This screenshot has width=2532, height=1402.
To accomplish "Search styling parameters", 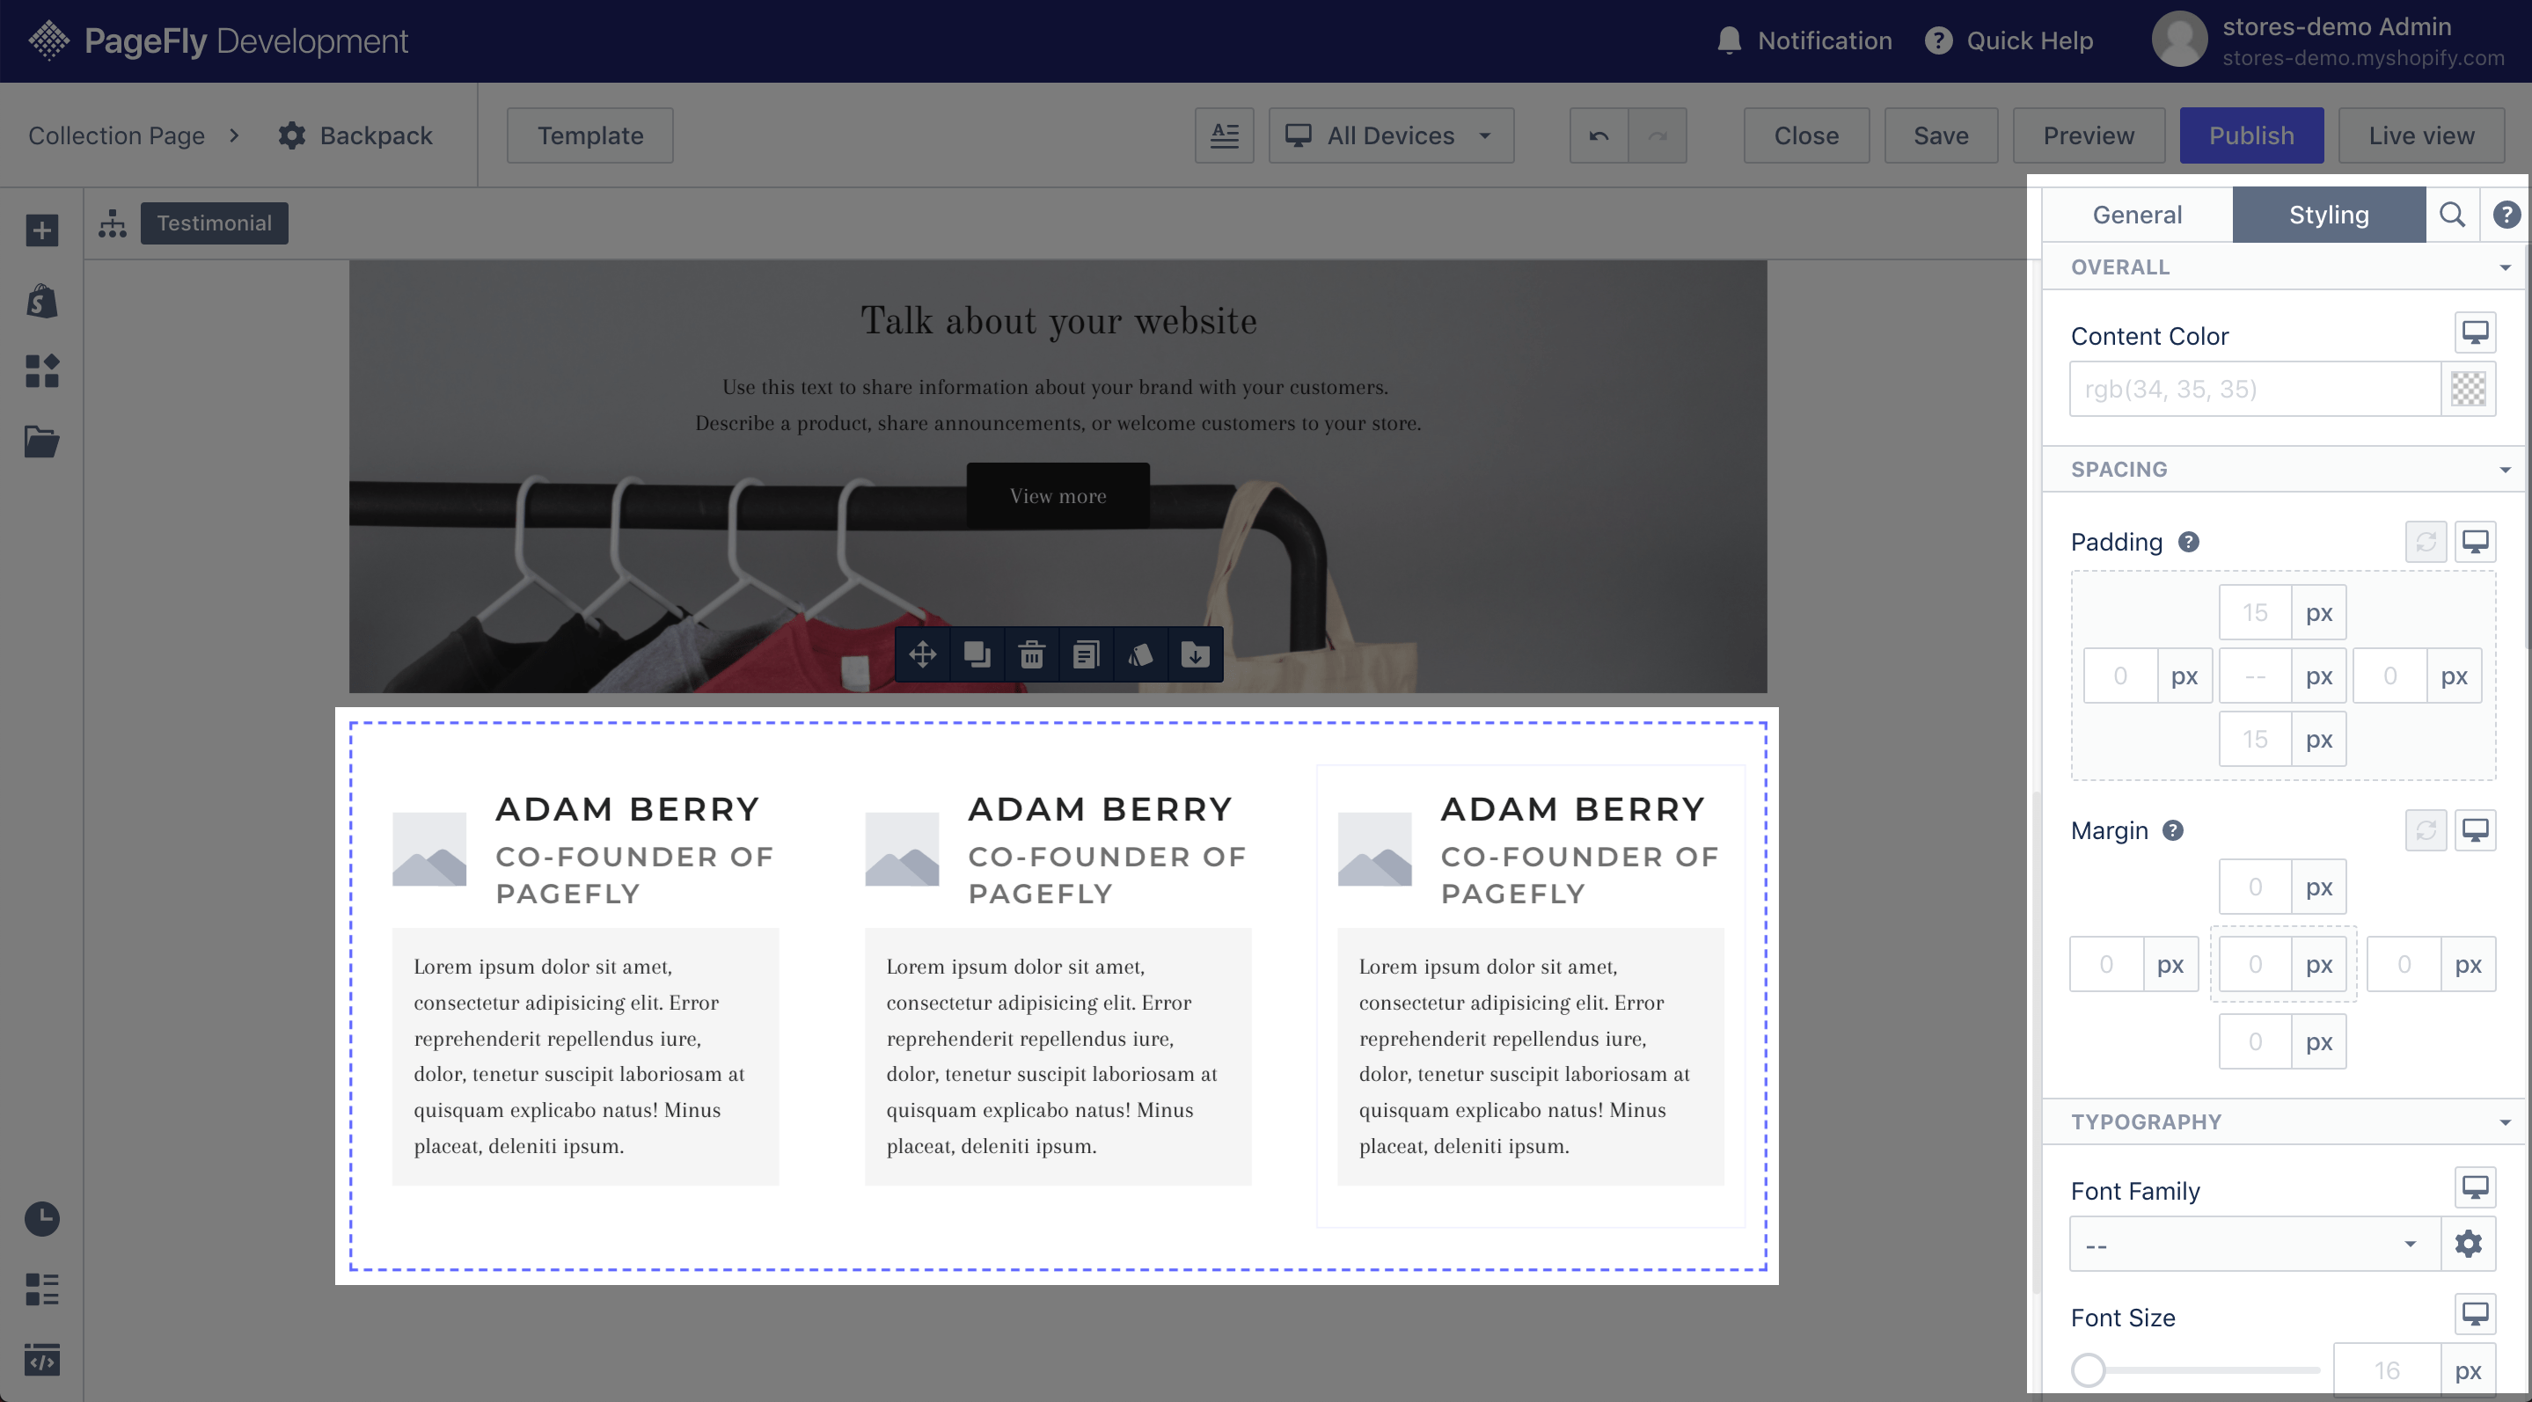I will [x=2453, y=215].
